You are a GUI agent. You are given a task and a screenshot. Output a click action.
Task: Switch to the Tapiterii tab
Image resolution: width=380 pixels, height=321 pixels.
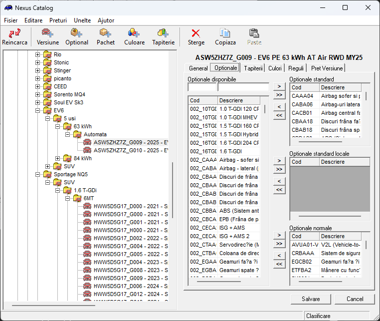click(253, 68)
